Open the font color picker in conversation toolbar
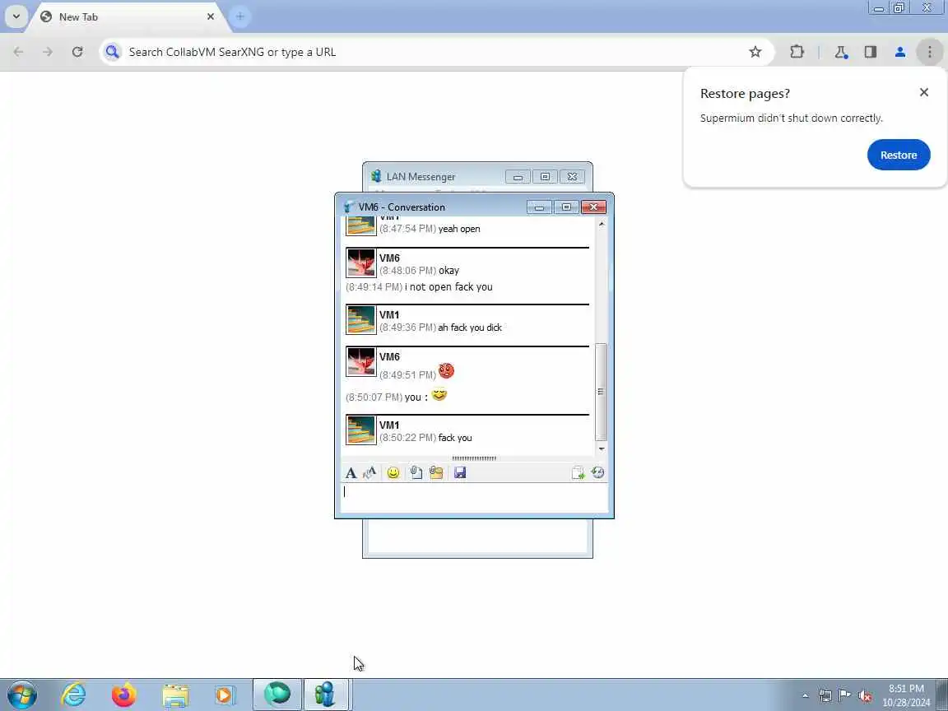This screenshot has height=711, width=948. (x=369, y=473)
